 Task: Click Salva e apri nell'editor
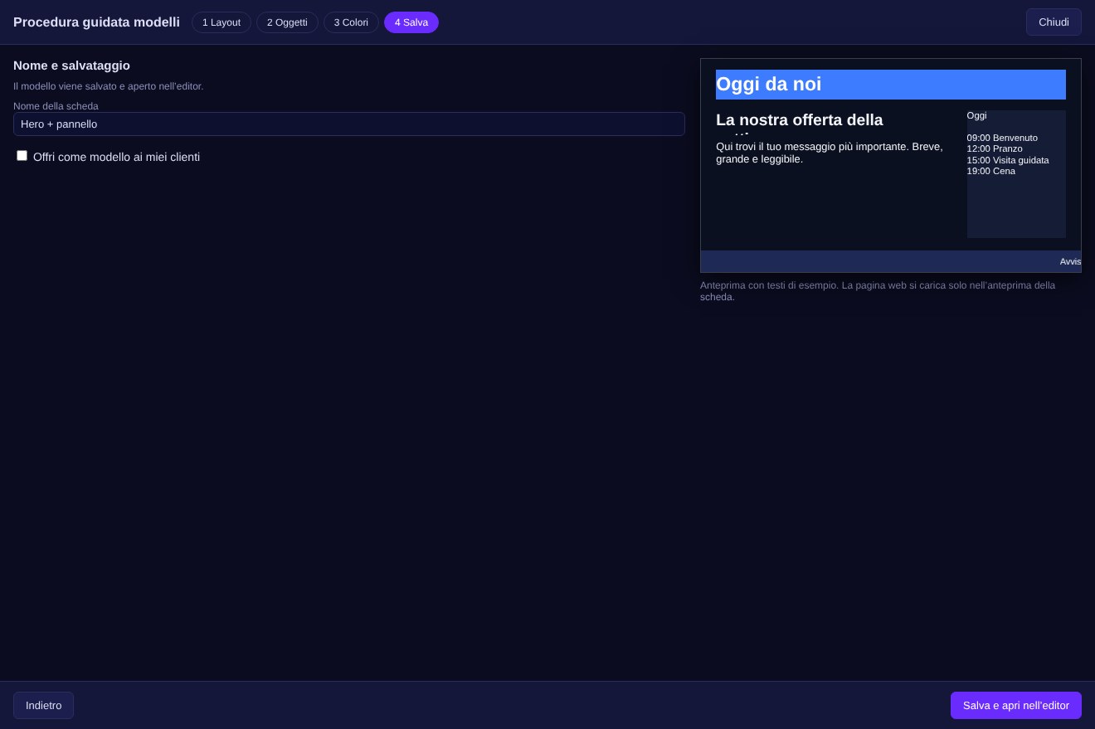[1016, 706]
